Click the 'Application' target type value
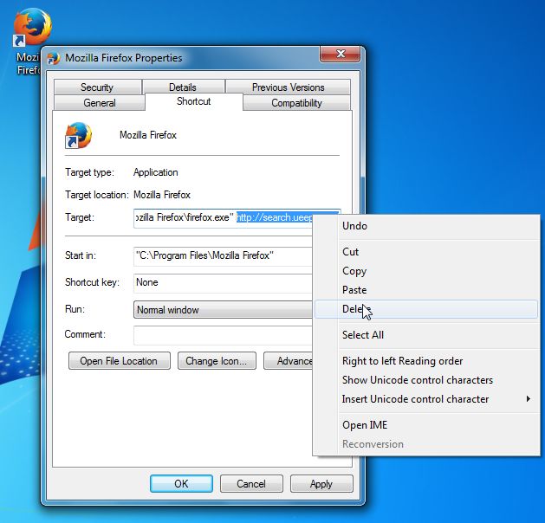 [156, 172]
